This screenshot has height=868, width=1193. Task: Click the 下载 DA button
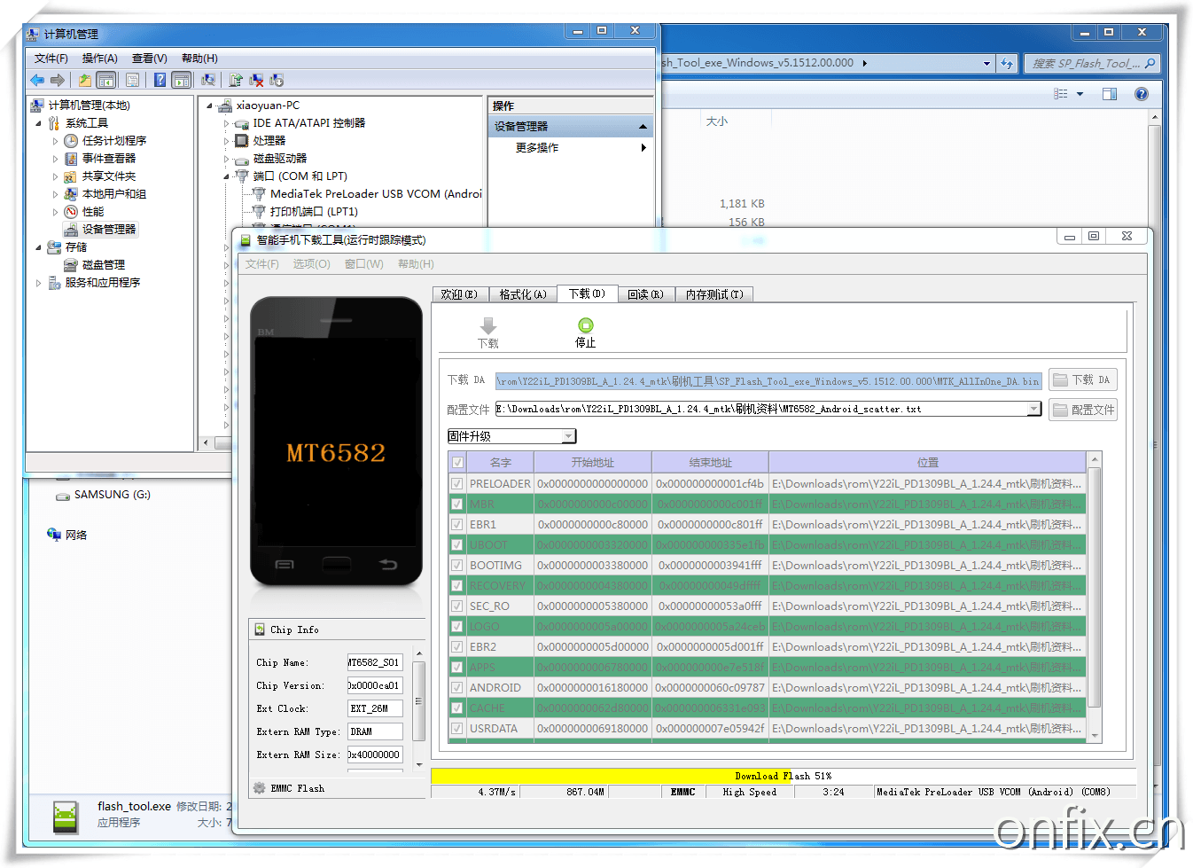click(x=1082, y=379)
